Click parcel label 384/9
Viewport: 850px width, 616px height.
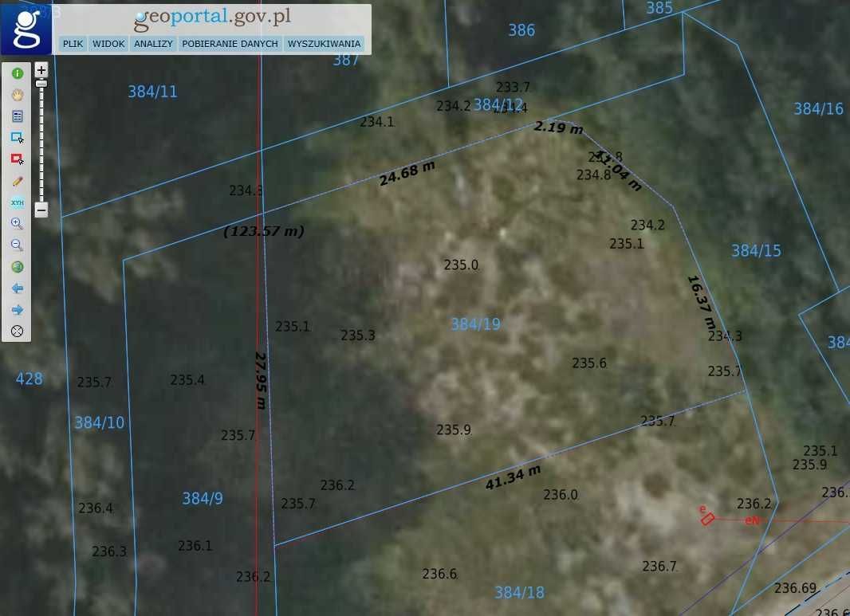click(x=203, y=498)
